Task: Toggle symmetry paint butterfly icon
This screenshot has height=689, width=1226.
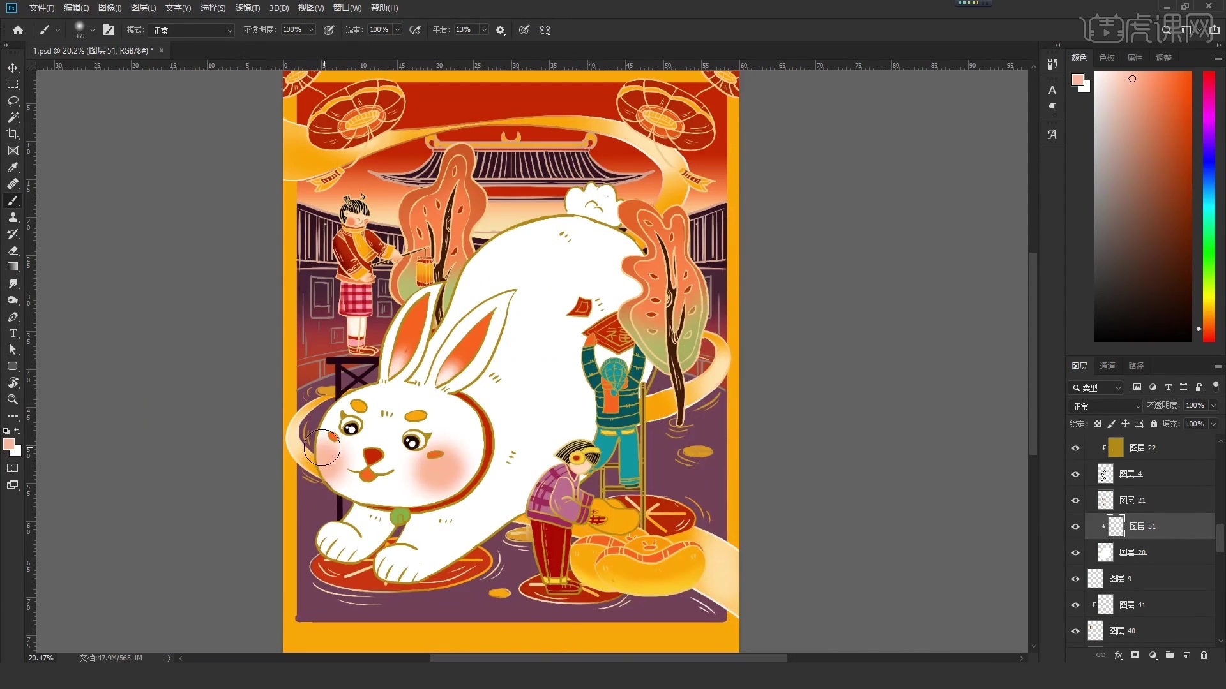Action: click(x=545, y=30)
